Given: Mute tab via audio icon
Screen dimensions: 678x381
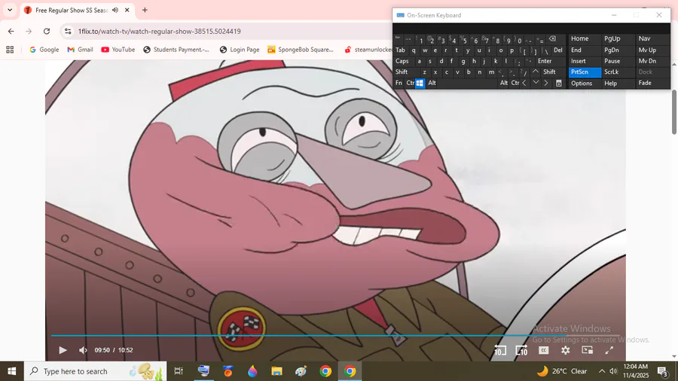Looking at the screenshot, I should (115, 10).
